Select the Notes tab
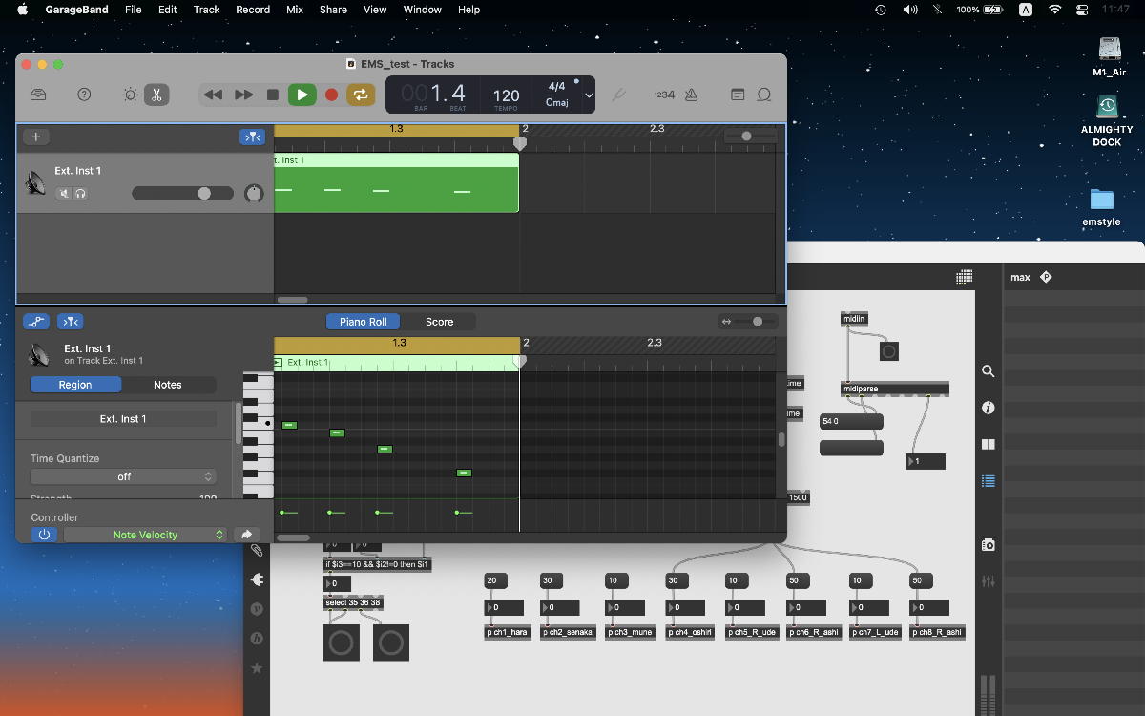Viewport: 1145px width, 716px height. [168, 385]
